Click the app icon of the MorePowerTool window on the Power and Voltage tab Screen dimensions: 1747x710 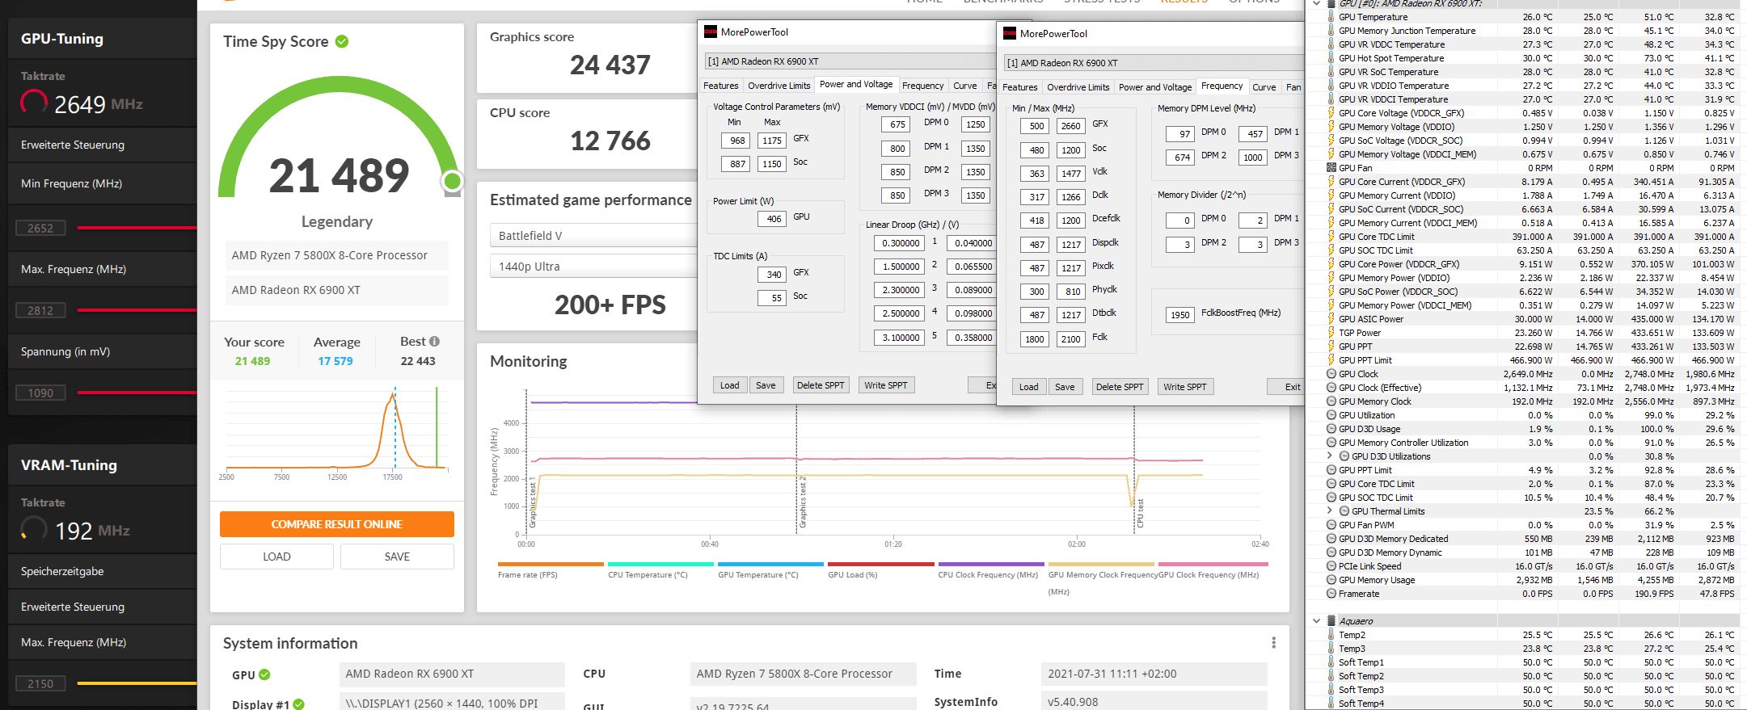click(x=710, y=32)
